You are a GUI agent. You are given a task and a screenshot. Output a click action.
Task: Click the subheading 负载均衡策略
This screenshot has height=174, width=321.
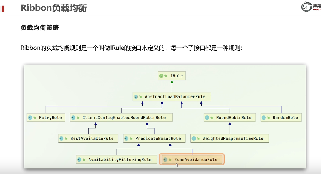[x=40, y=28]
